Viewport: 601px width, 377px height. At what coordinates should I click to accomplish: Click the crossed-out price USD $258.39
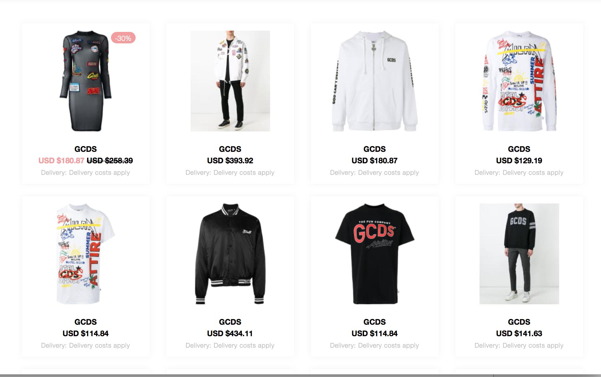tap(110, 160)
